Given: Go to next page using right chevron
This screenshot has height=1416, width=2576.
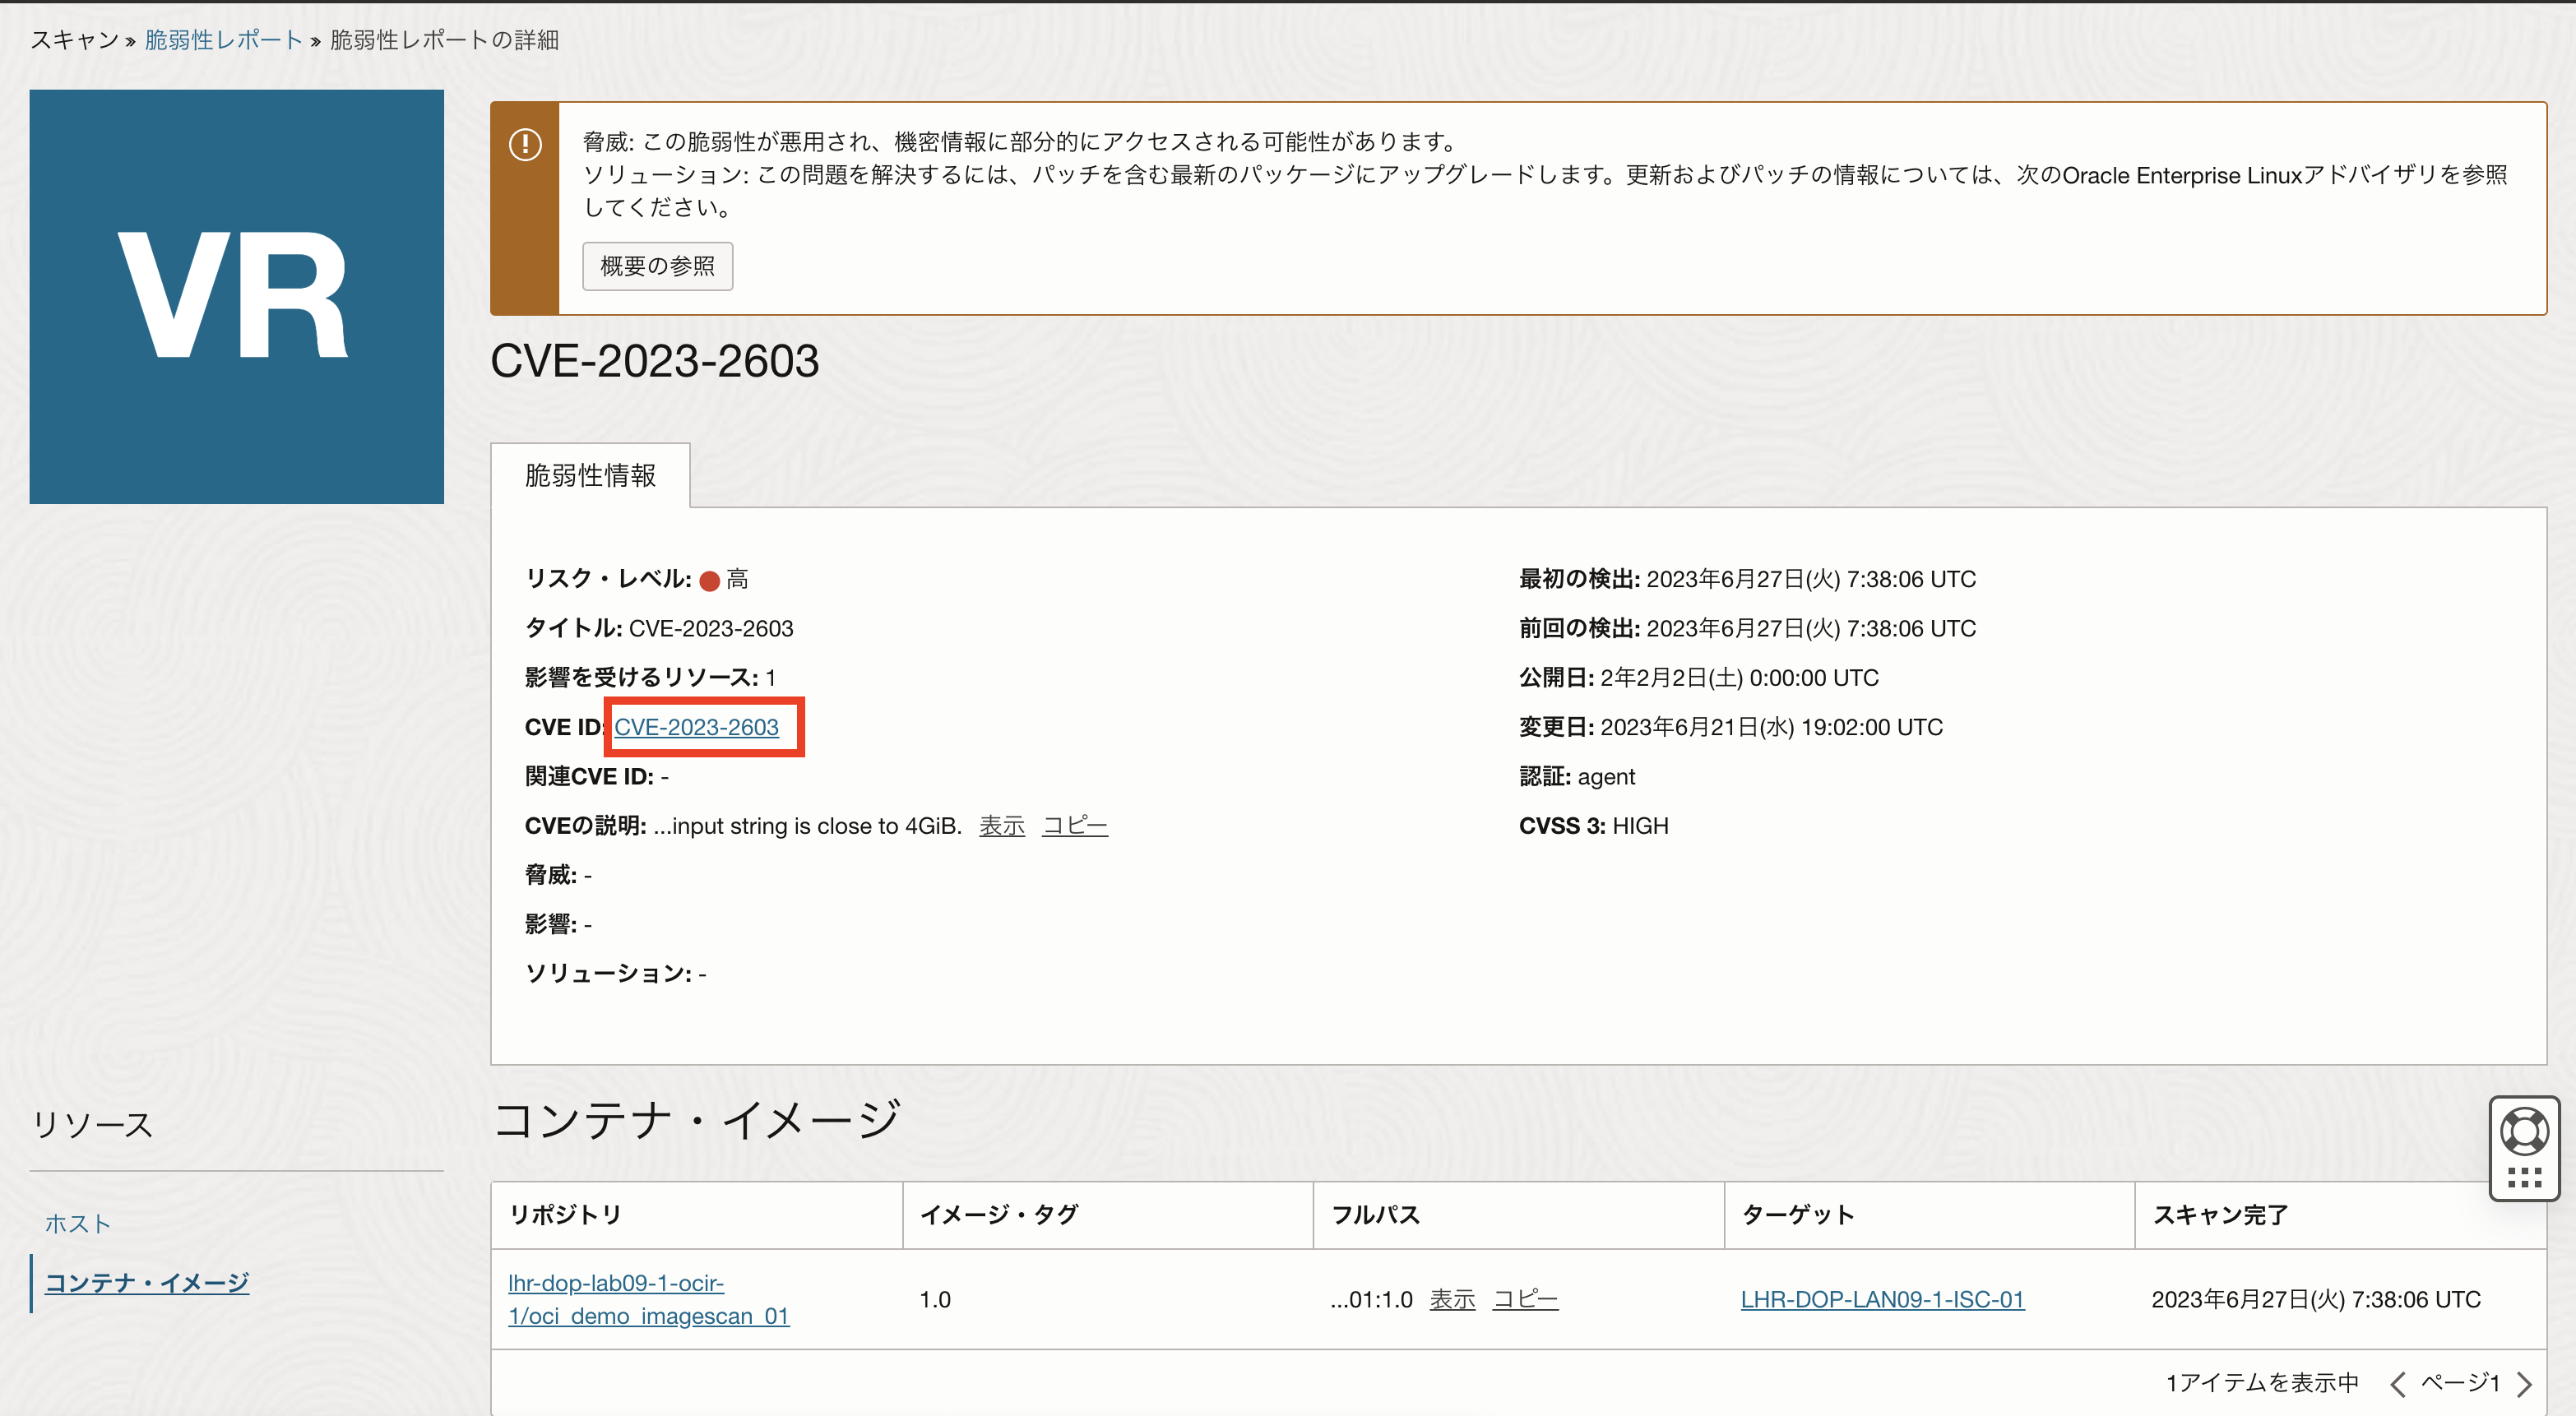Looking at the screenshot, I should pos(2527,1383).
